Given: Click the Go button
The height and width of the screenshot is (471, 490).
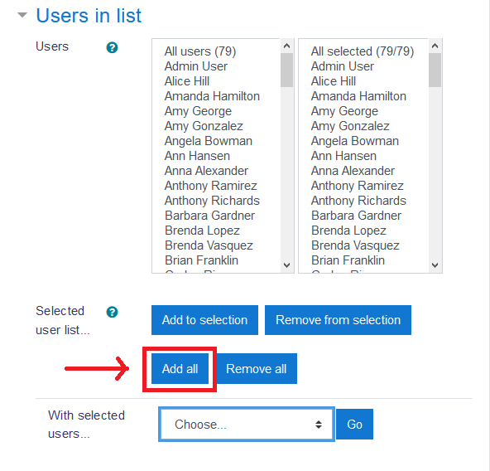Looking at the screenshot, I should tap(354, 425).
